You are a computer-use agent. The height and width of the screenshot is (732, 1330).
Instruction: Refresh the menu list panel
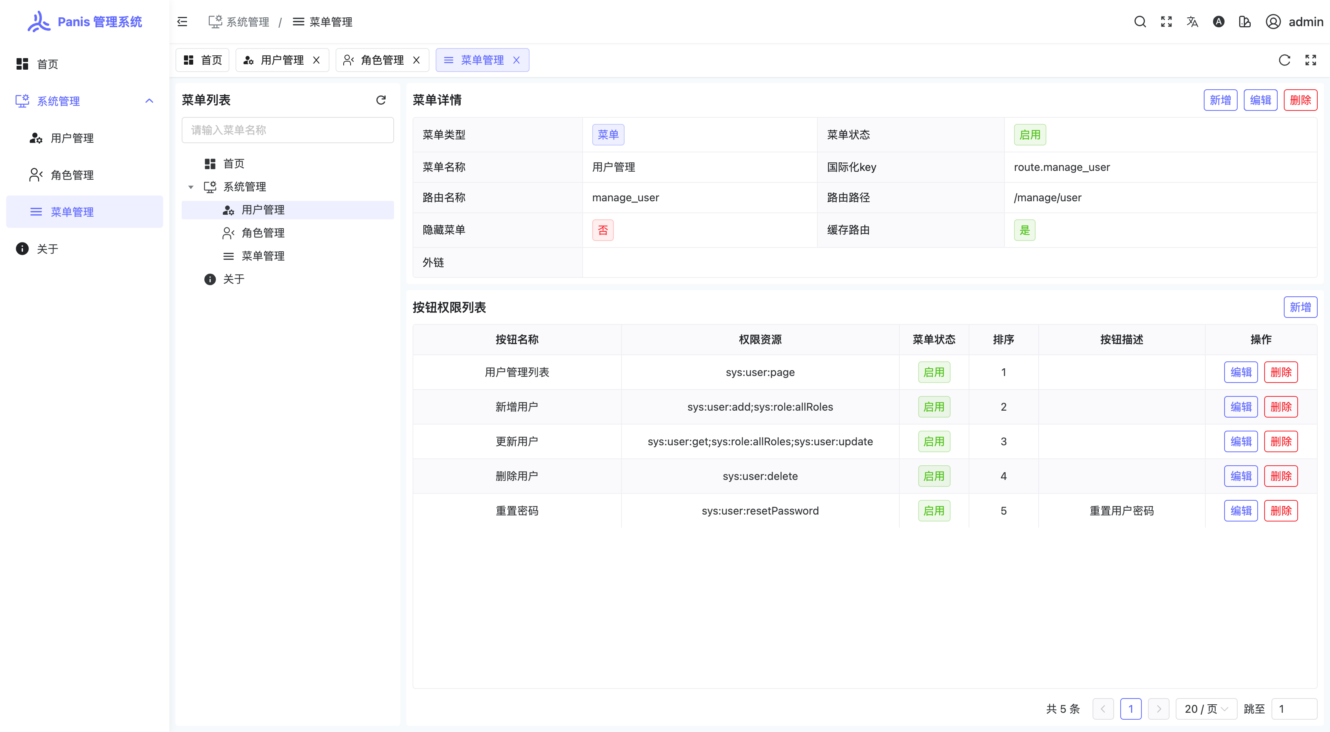[381, 100]
